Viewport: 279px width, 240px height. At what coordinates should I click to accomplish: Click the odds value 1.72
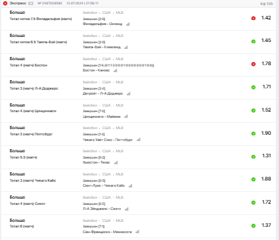[x=266, y=202]
